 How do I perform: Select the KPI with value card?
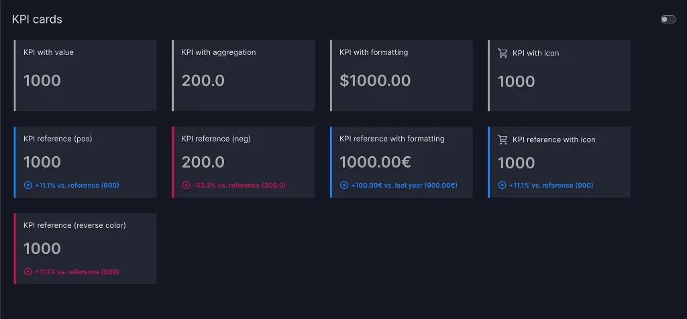pyautogui.click(x=85, y=76)
